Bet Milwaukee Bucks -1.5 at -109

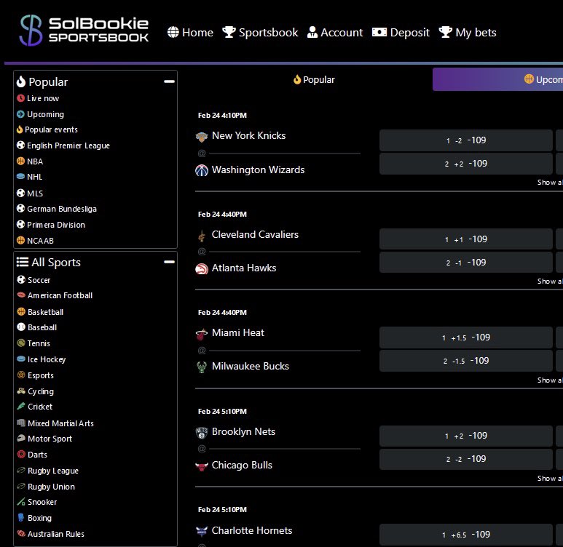click(465, 361)
